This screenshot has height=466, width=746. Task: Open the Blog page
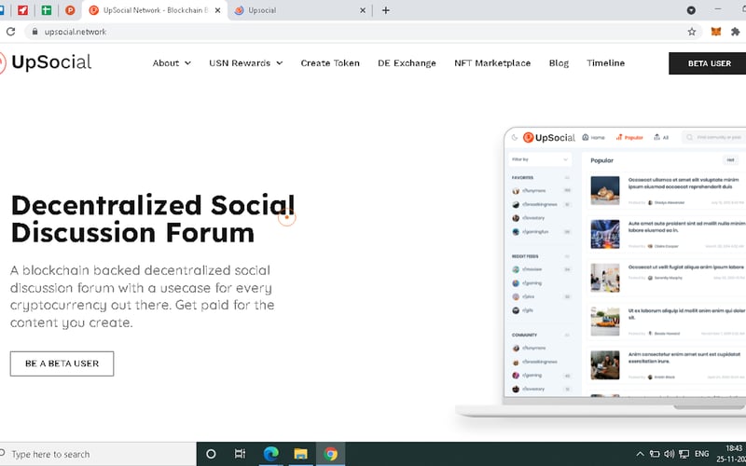coord(559,62)
